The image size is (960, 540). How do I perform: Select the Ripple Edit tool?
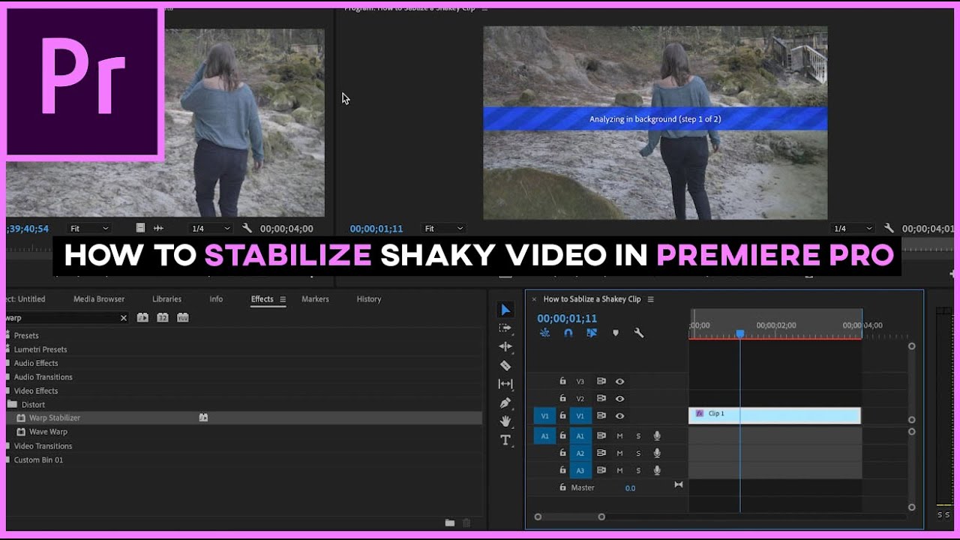tap(505, 346)
